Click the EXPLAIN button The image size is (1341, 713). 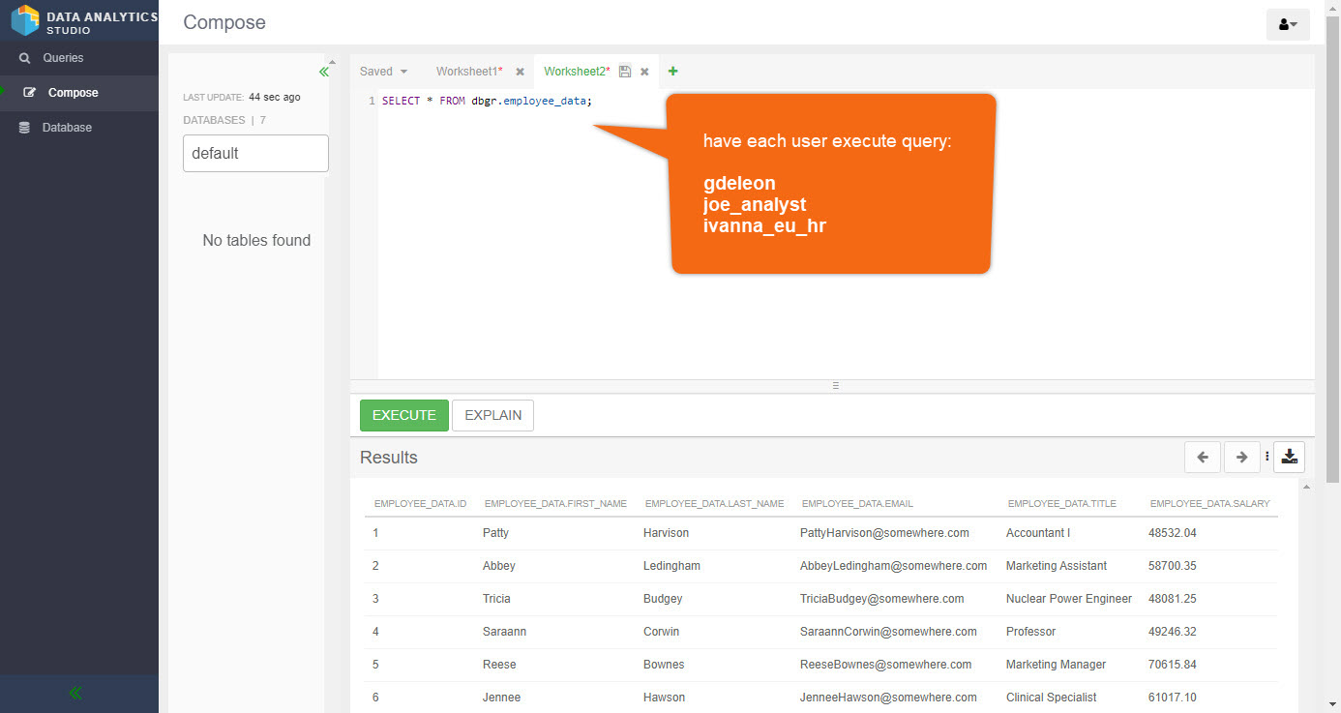pyautogui.click(x=492, y=415)
